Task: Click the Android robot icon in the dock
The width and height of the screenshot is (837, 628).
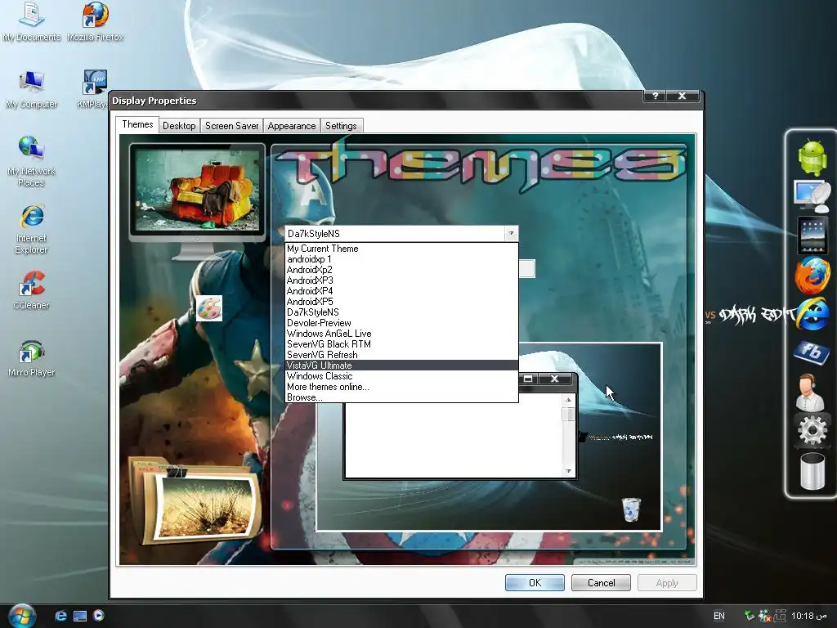Action: [x=812, y=157]
